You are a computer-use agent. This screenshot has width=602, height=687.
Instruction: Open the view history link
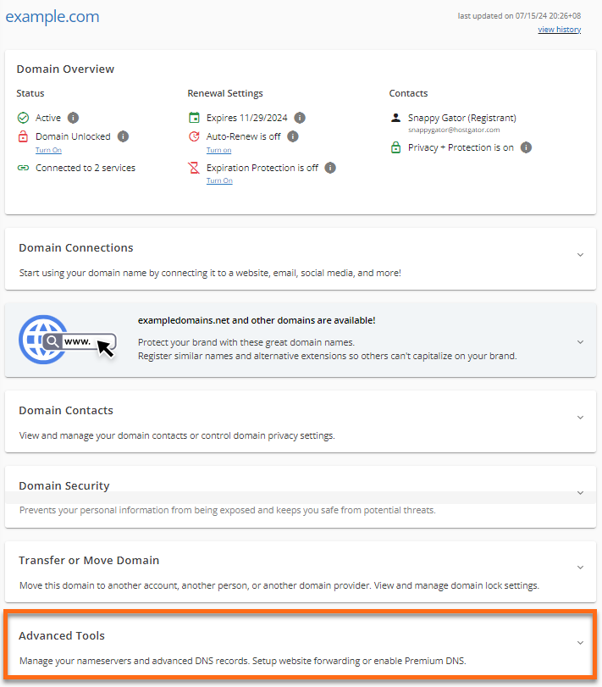(559, 29)
